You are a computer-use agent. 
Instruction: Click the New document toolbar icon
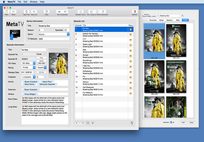coord(7,11)
